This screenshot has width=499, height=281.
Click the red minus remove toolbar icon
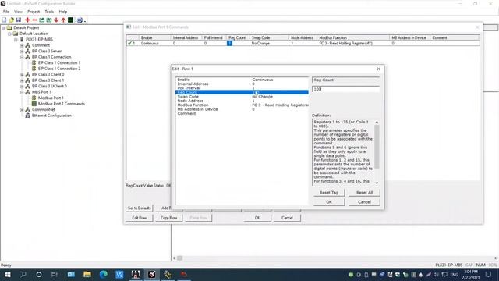[x=34, y=20]
